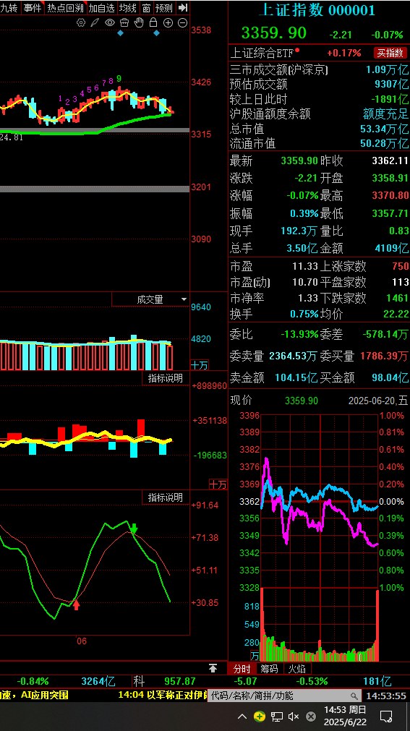Select the hand pan tool icon
Image resolution: width=410 pixels, height=731 pixels.
coord(139,22)
